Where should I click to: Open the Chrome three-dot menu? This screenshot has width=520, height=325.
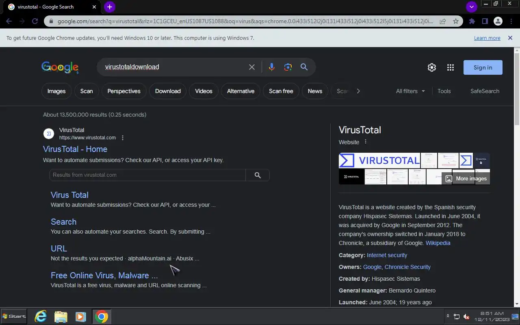(x=511, y=21)
